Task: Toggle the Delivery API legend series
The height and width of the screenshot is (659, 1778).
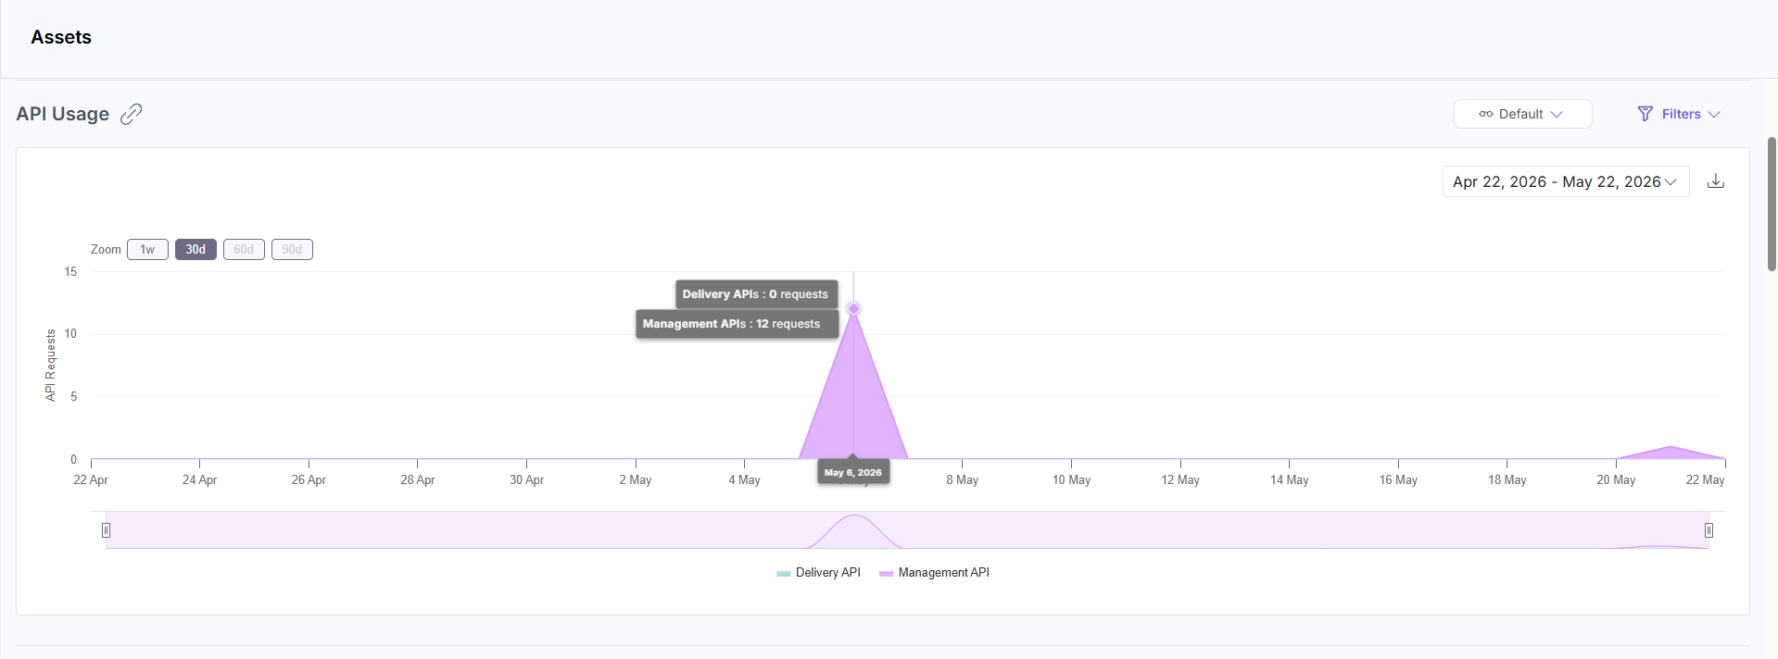Action: pos(818,573)
